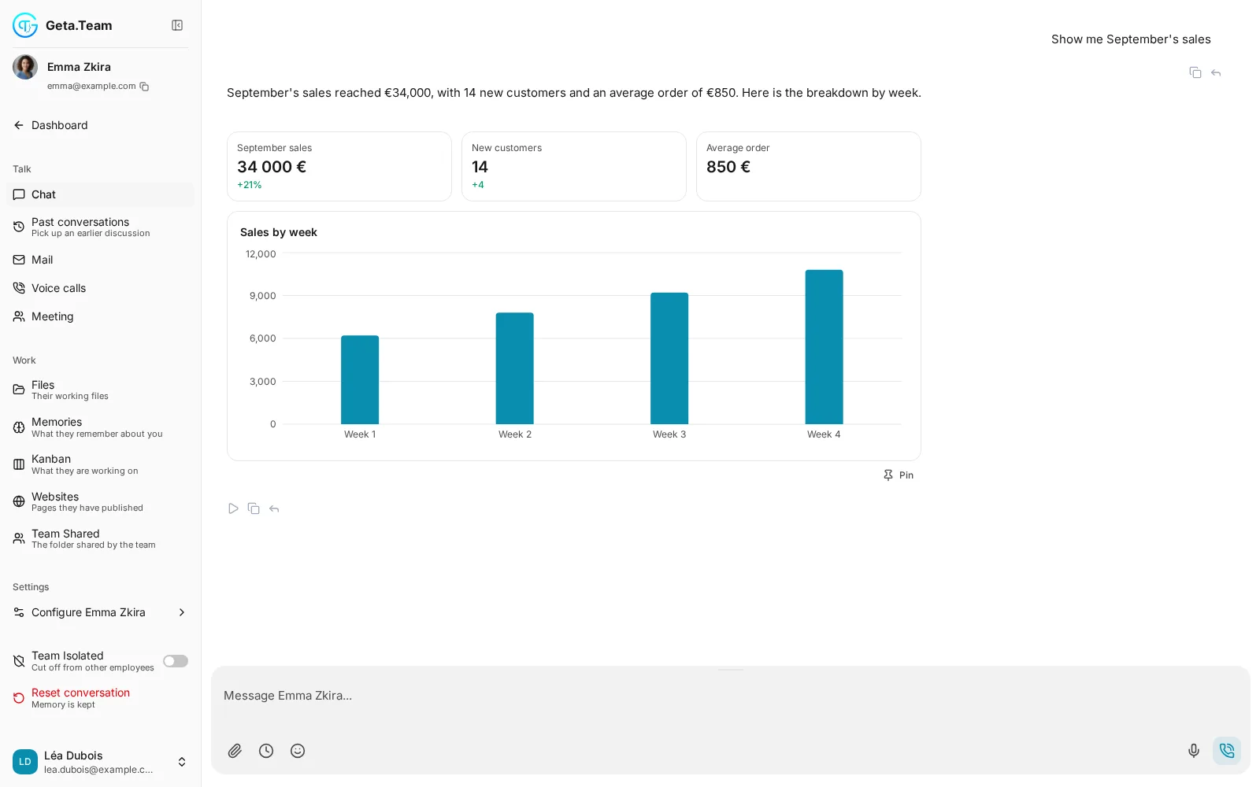This screenshot has width=1260, height=787.
Task: Click the Week 4 bar in chart
Action: point(824,347)
